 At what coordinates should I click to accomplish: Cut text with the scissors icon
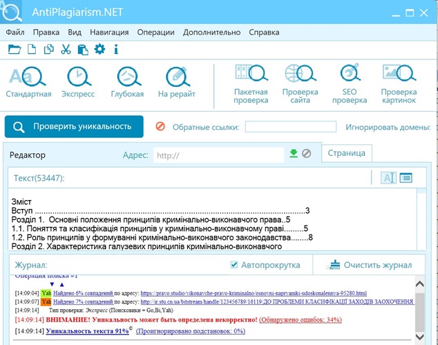click(x=66, y=50)
